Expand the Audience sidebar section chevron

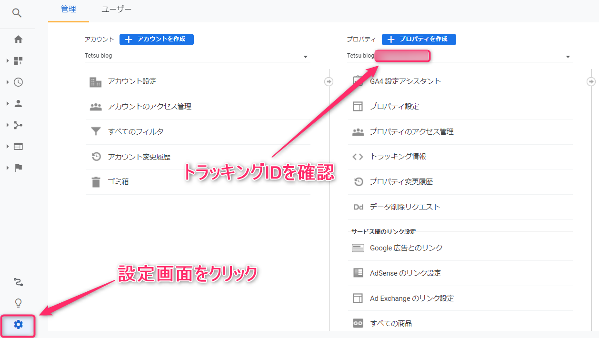(7, 103)
